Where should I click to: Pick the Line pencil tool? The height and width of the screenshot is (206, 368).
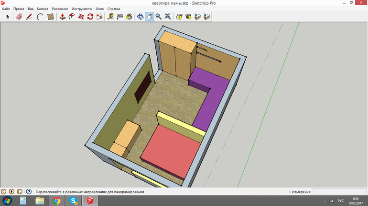pyautogui.click(x=29, y=17)
